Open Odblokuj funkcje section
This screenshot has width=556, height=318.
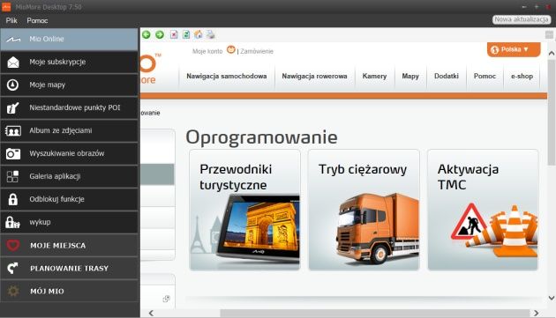pyautogui.click(x=69, y=199)
